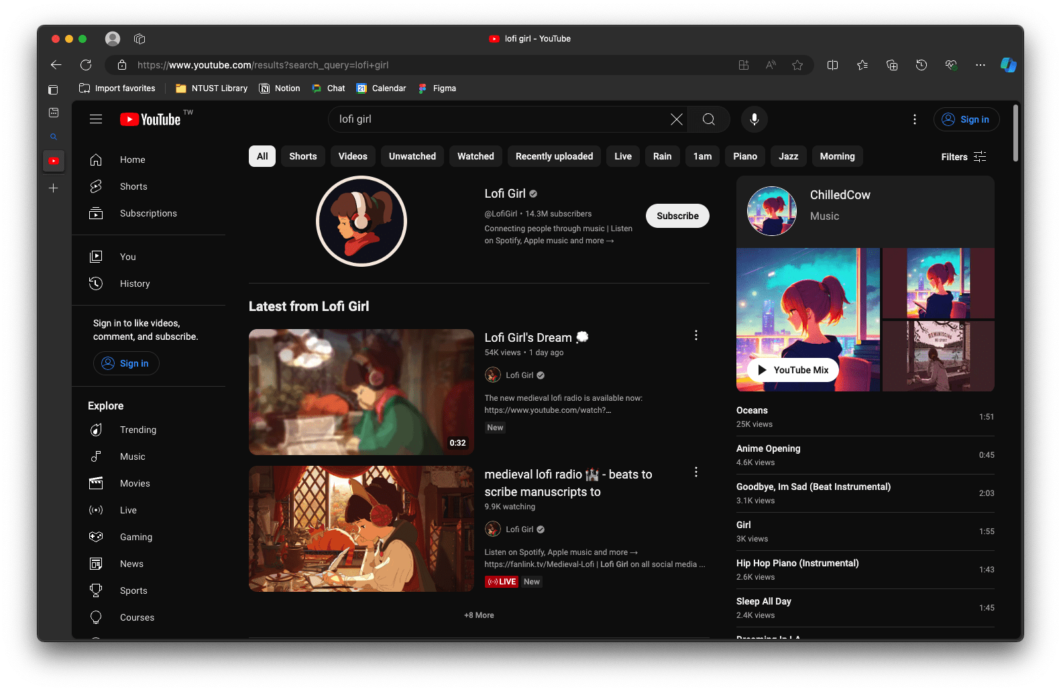Play Hip Hop Piano (Instrumental) track
The image size is (1061, 691).
(865, 570)
